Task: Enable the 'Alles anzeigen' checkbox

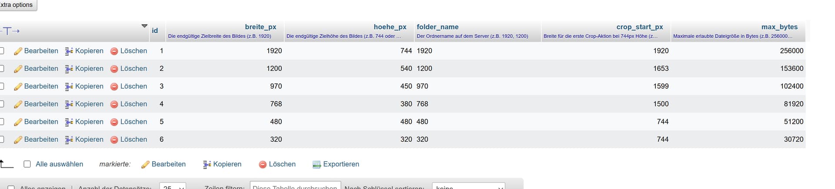Action: [x=11, y=188]
